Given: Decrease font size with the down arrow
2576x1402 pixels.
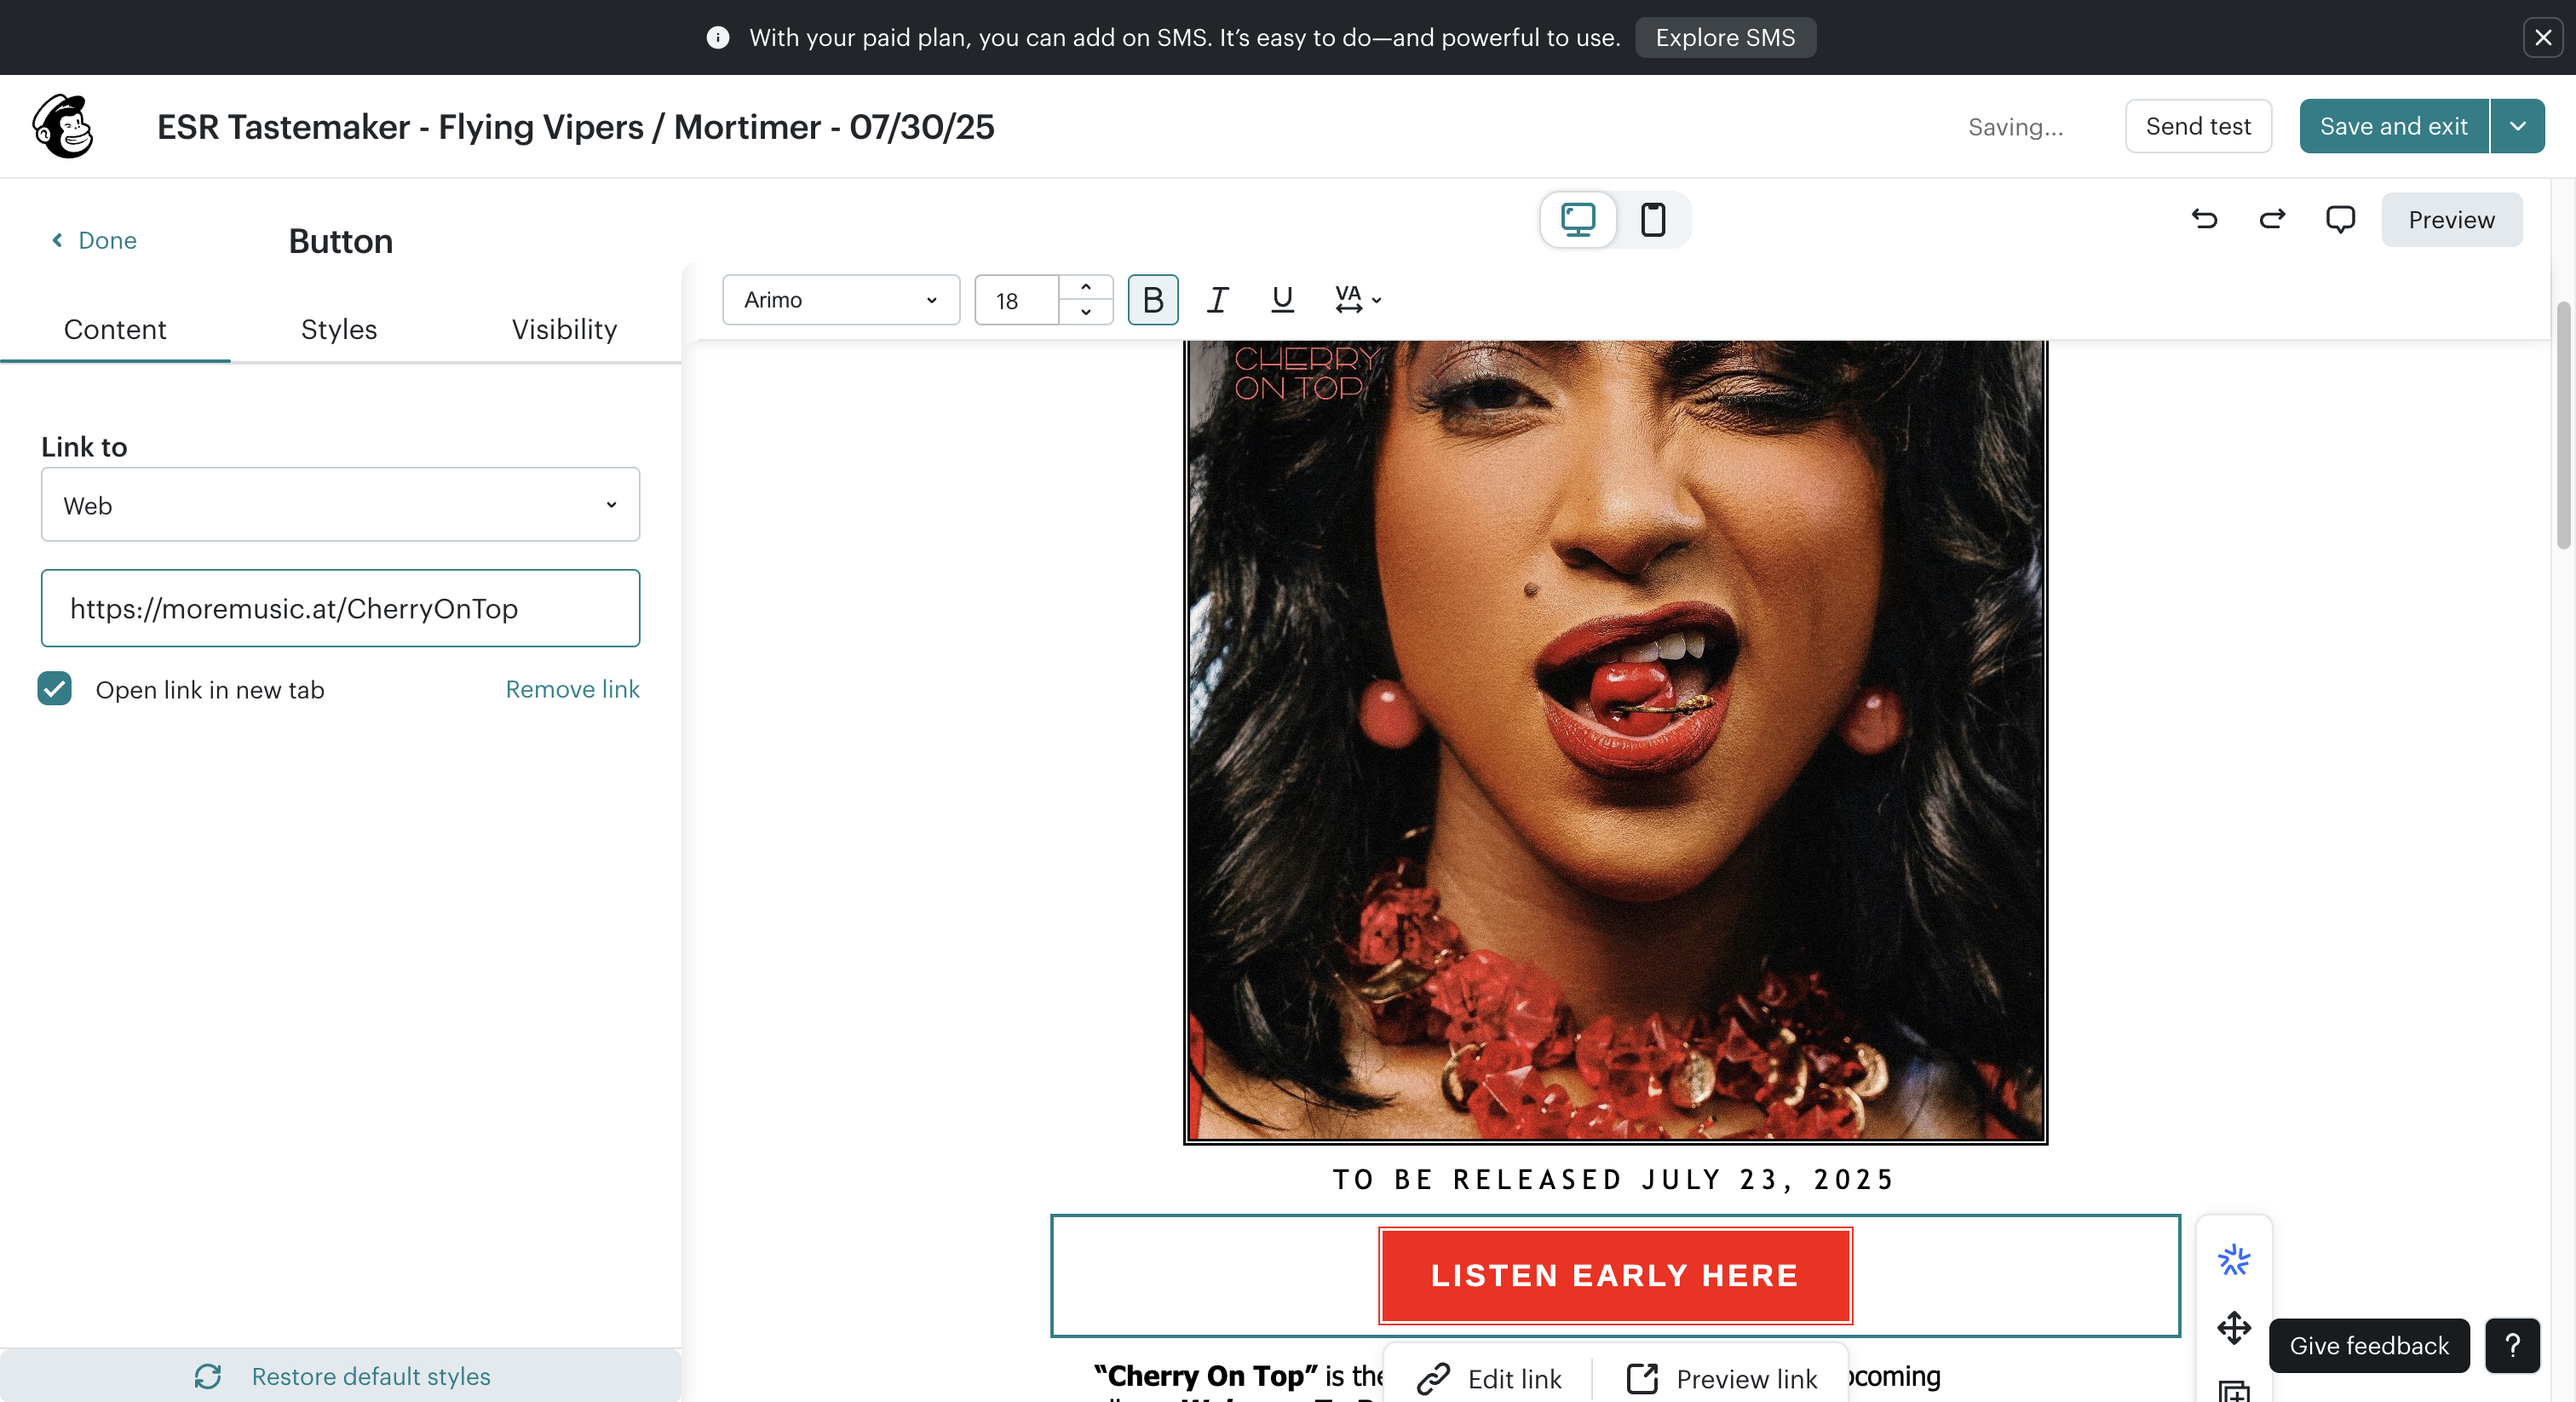Looking at the screenshot, I should pos(1086,312).
